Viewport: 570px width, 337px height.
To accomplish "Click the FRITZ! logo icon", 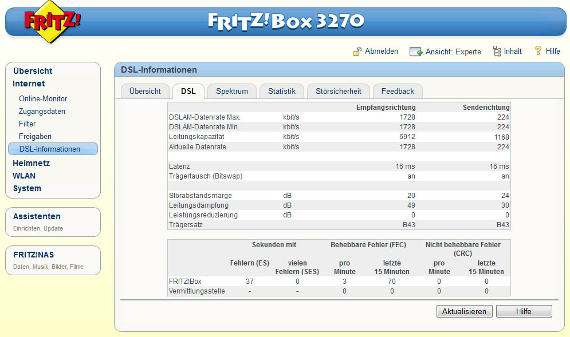I will pos(52,21).
